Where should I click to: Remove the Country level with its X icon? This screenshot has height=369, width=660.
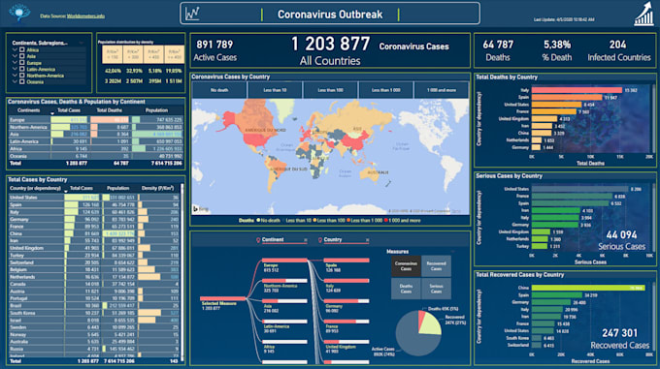click(x=368, y=240)
